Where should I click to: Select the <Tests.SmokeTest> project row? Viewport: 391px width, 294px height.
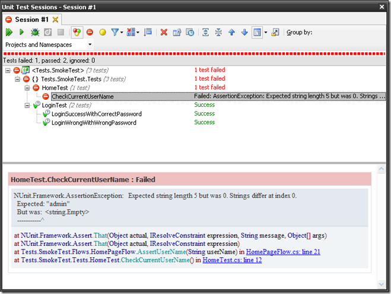(x=58, y=70)
